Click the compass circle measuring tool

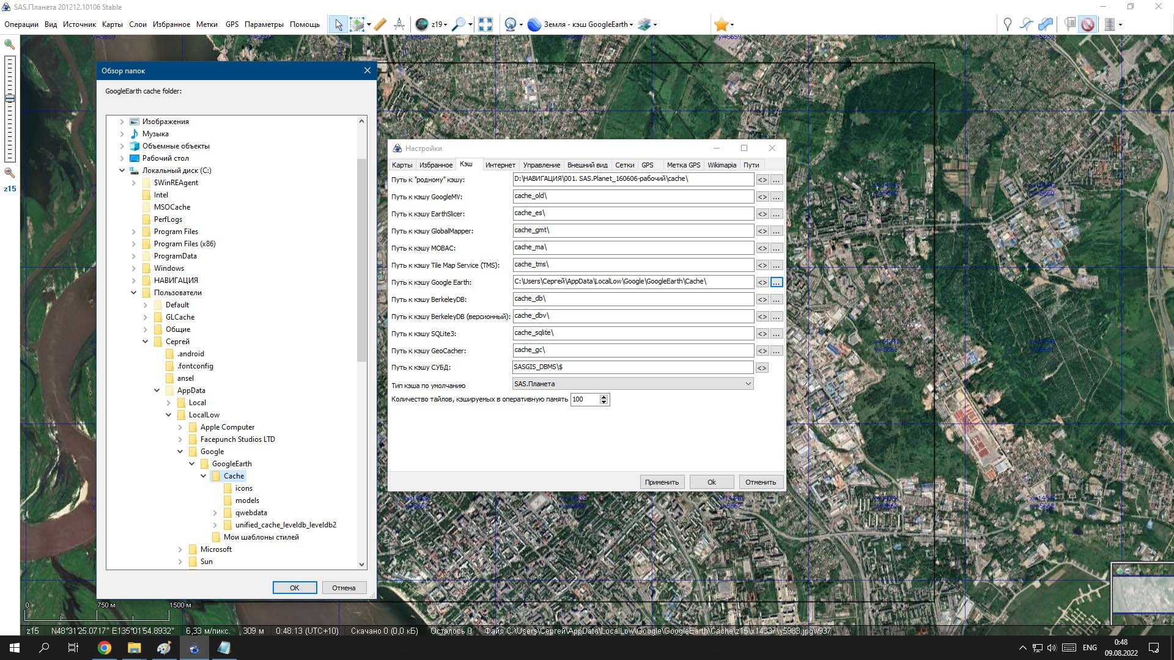click(x=399, y=24)
